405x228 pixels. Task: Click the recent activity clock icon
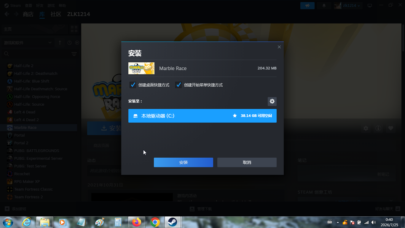click(69, 43)
